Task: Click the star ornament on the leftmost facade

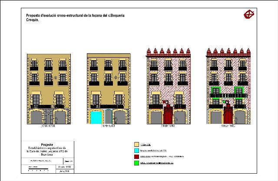Action: (56, 78)
